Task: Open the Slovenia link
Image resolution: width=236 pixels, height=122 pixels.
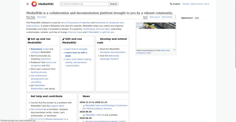Action: point(107,108)
